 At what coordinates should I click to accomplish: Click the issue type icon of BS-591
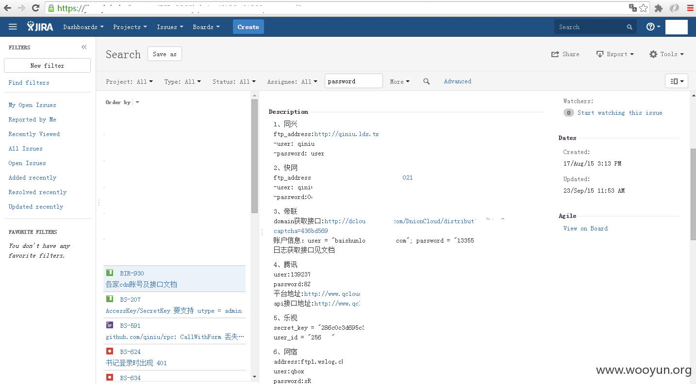click(110, 325)
